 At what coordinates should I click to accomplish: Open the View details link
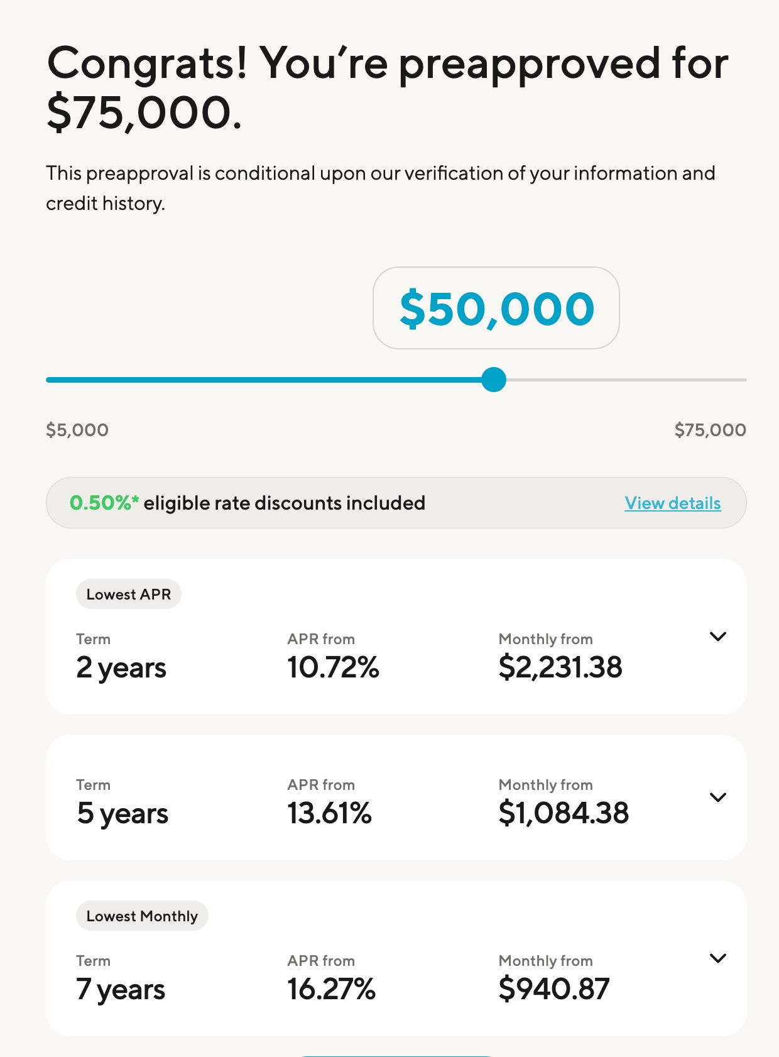[x=672, y=503]
